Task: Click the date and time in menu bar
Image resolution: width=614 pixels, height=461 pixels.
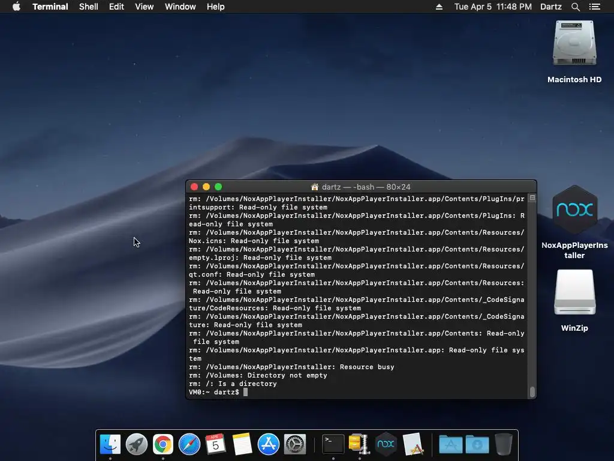Action: (493, 7)
